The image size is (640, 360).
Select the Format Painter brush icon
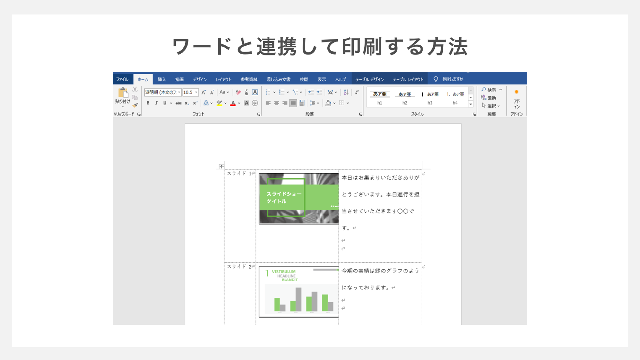point(135,105)
